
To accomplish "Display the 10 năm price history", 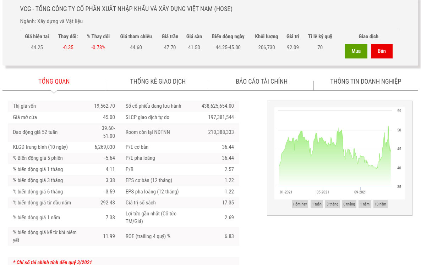I will tap(380, 204).
